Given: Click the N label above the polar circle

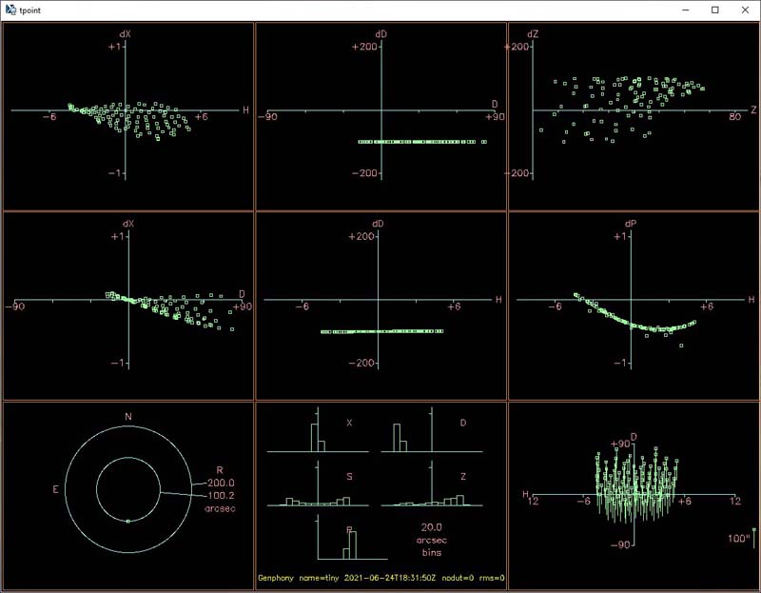Looking at the screenshot, I should pos(128,417).
